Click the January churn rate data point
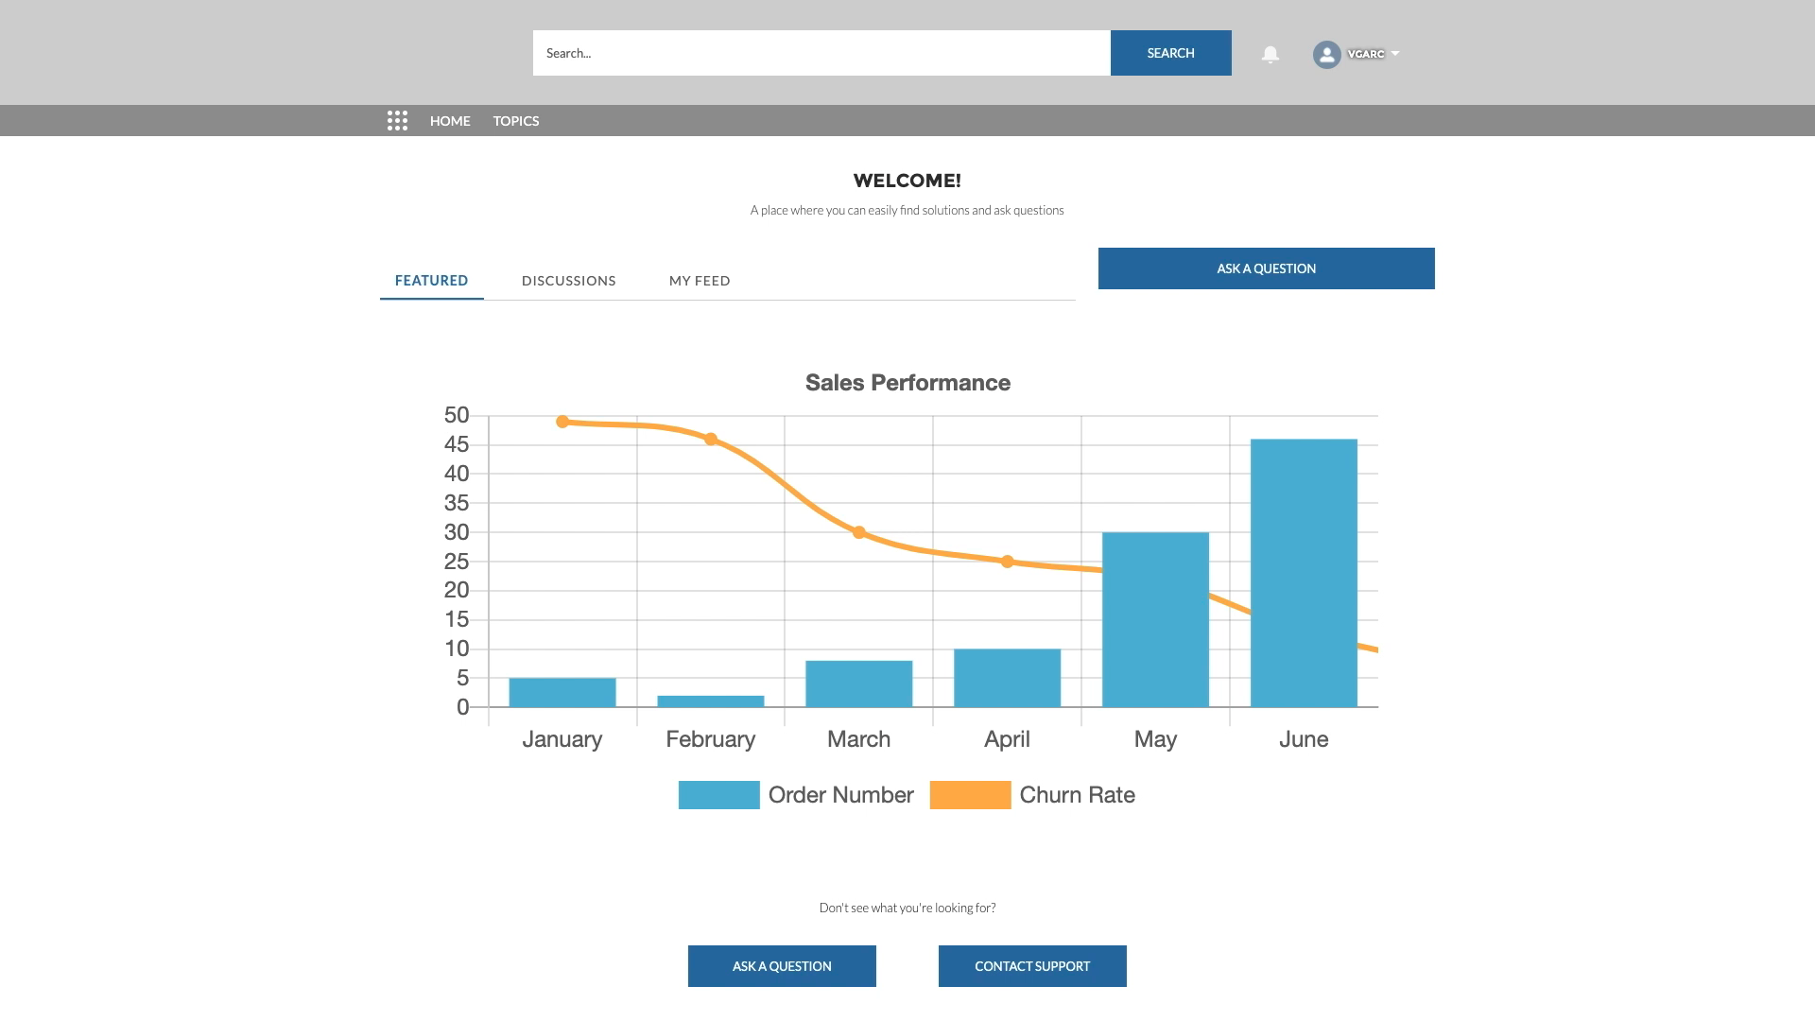This screenshot has height=1021, width=1815. pyautogui.click(x=562, y=422)
